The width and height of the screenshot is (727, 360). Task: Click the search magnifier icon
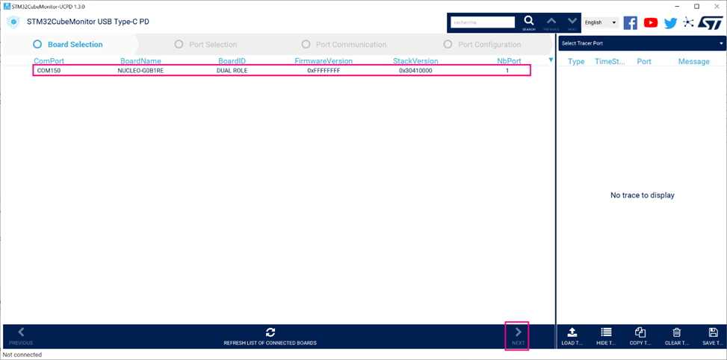pyautogui.click(x=528, y=21)
